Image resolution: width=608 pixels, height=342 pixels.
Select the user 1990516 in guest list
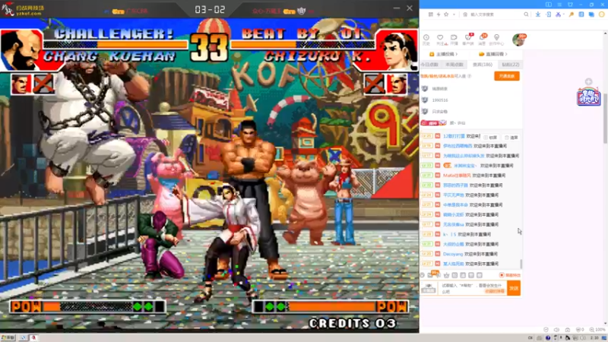440,100
